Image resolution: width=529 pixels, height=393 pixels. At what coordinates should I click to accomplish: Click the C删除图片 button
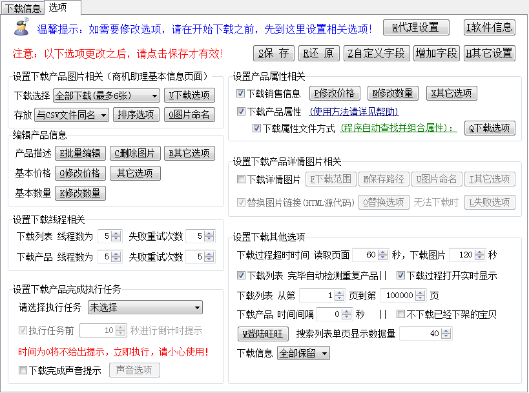pyautogui.click(x=134, y=154)
